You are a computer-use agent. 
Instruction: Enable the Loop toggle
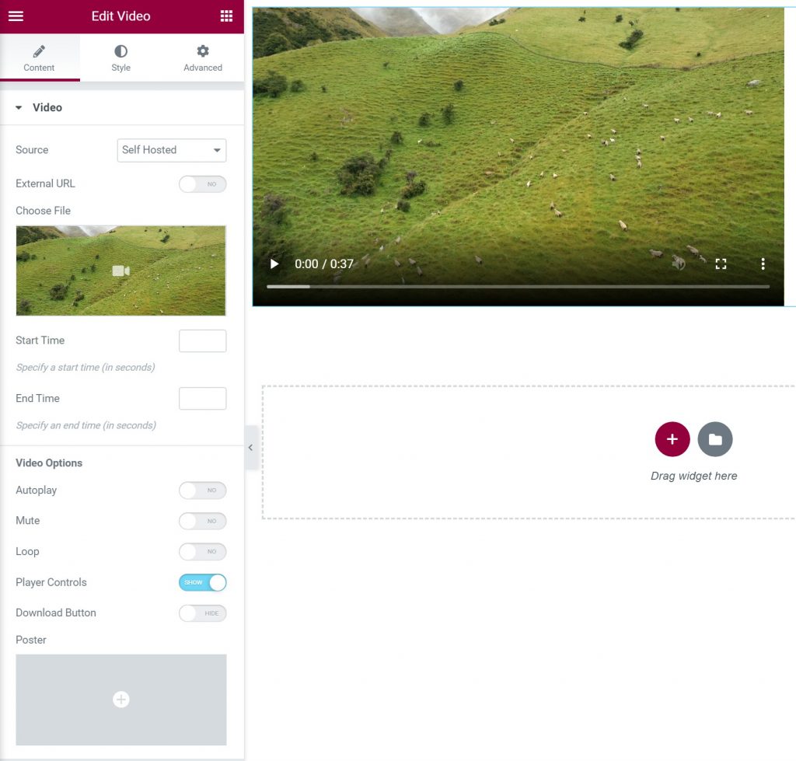coord(202,552)
